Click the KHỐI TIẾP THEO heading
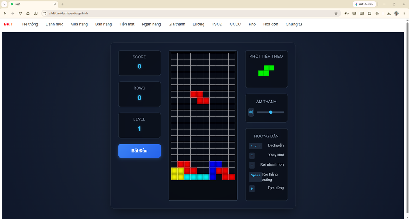This screenshot has height=219, width=409. [266, 56]
